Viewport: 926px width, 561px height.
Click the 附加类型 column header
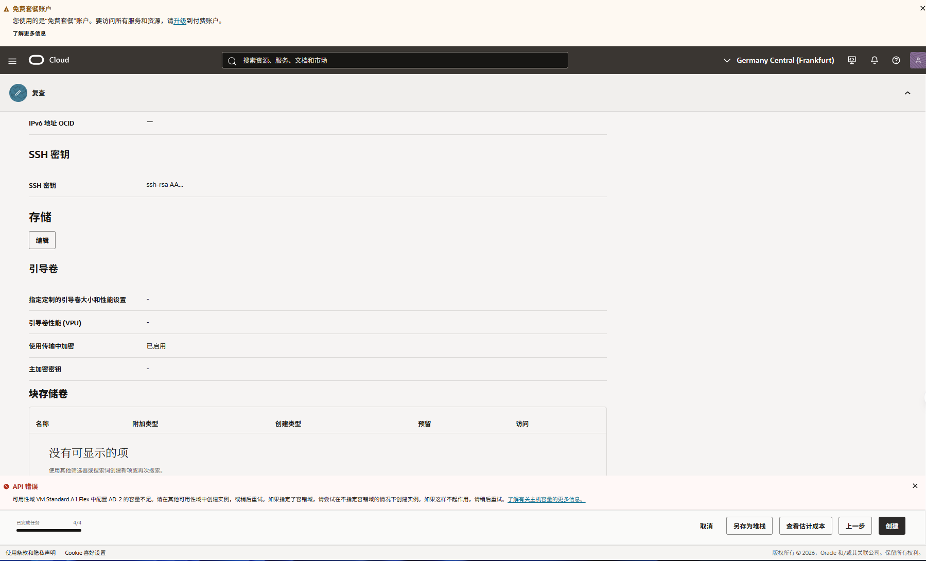[x=145, y=424]
